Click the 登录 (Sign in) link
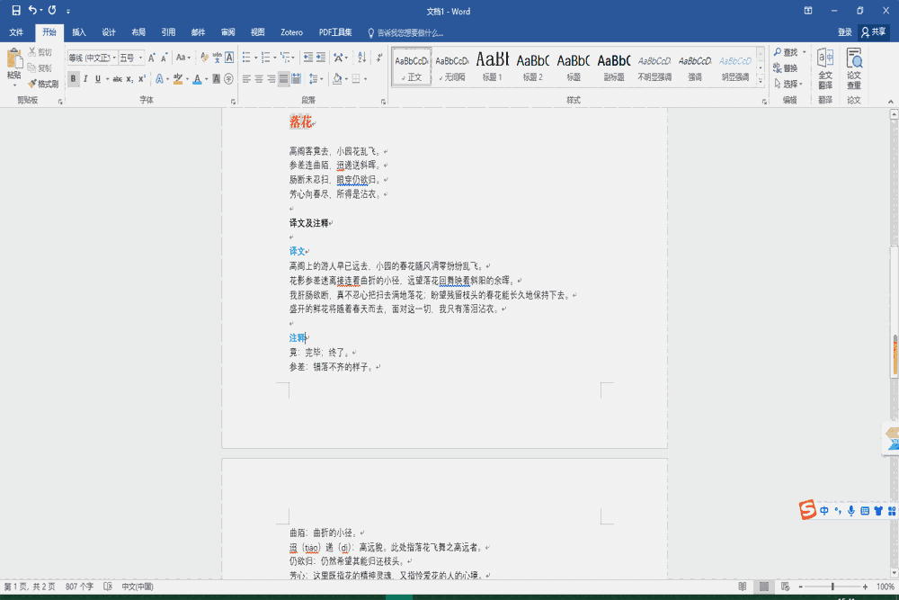899x600 pixels. [x=845, y=31]
